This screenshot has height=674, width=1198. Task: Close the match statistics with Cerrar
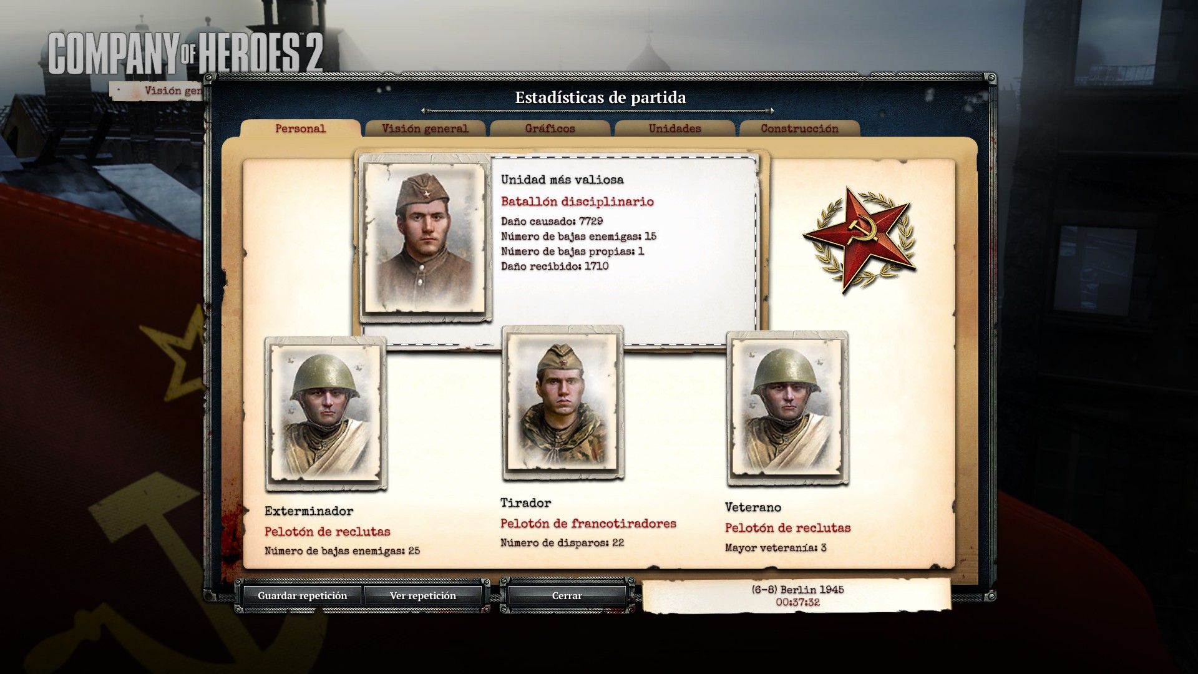[x=567, y=595]
